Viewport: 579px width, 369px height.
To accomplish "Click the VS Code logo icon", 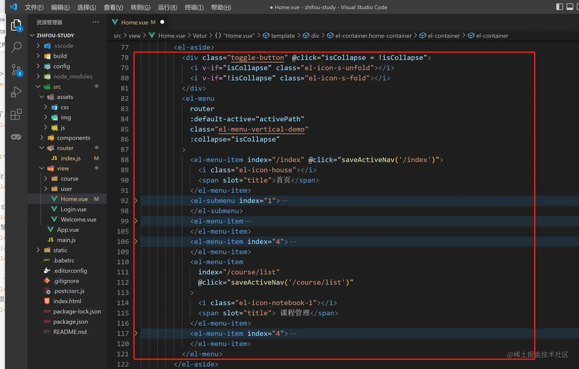I will tap(13, 7).
